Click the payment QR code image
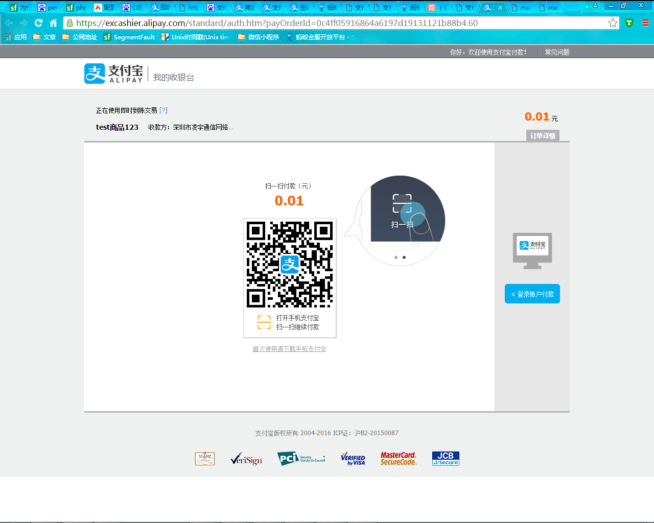 (x=290, y=264)
